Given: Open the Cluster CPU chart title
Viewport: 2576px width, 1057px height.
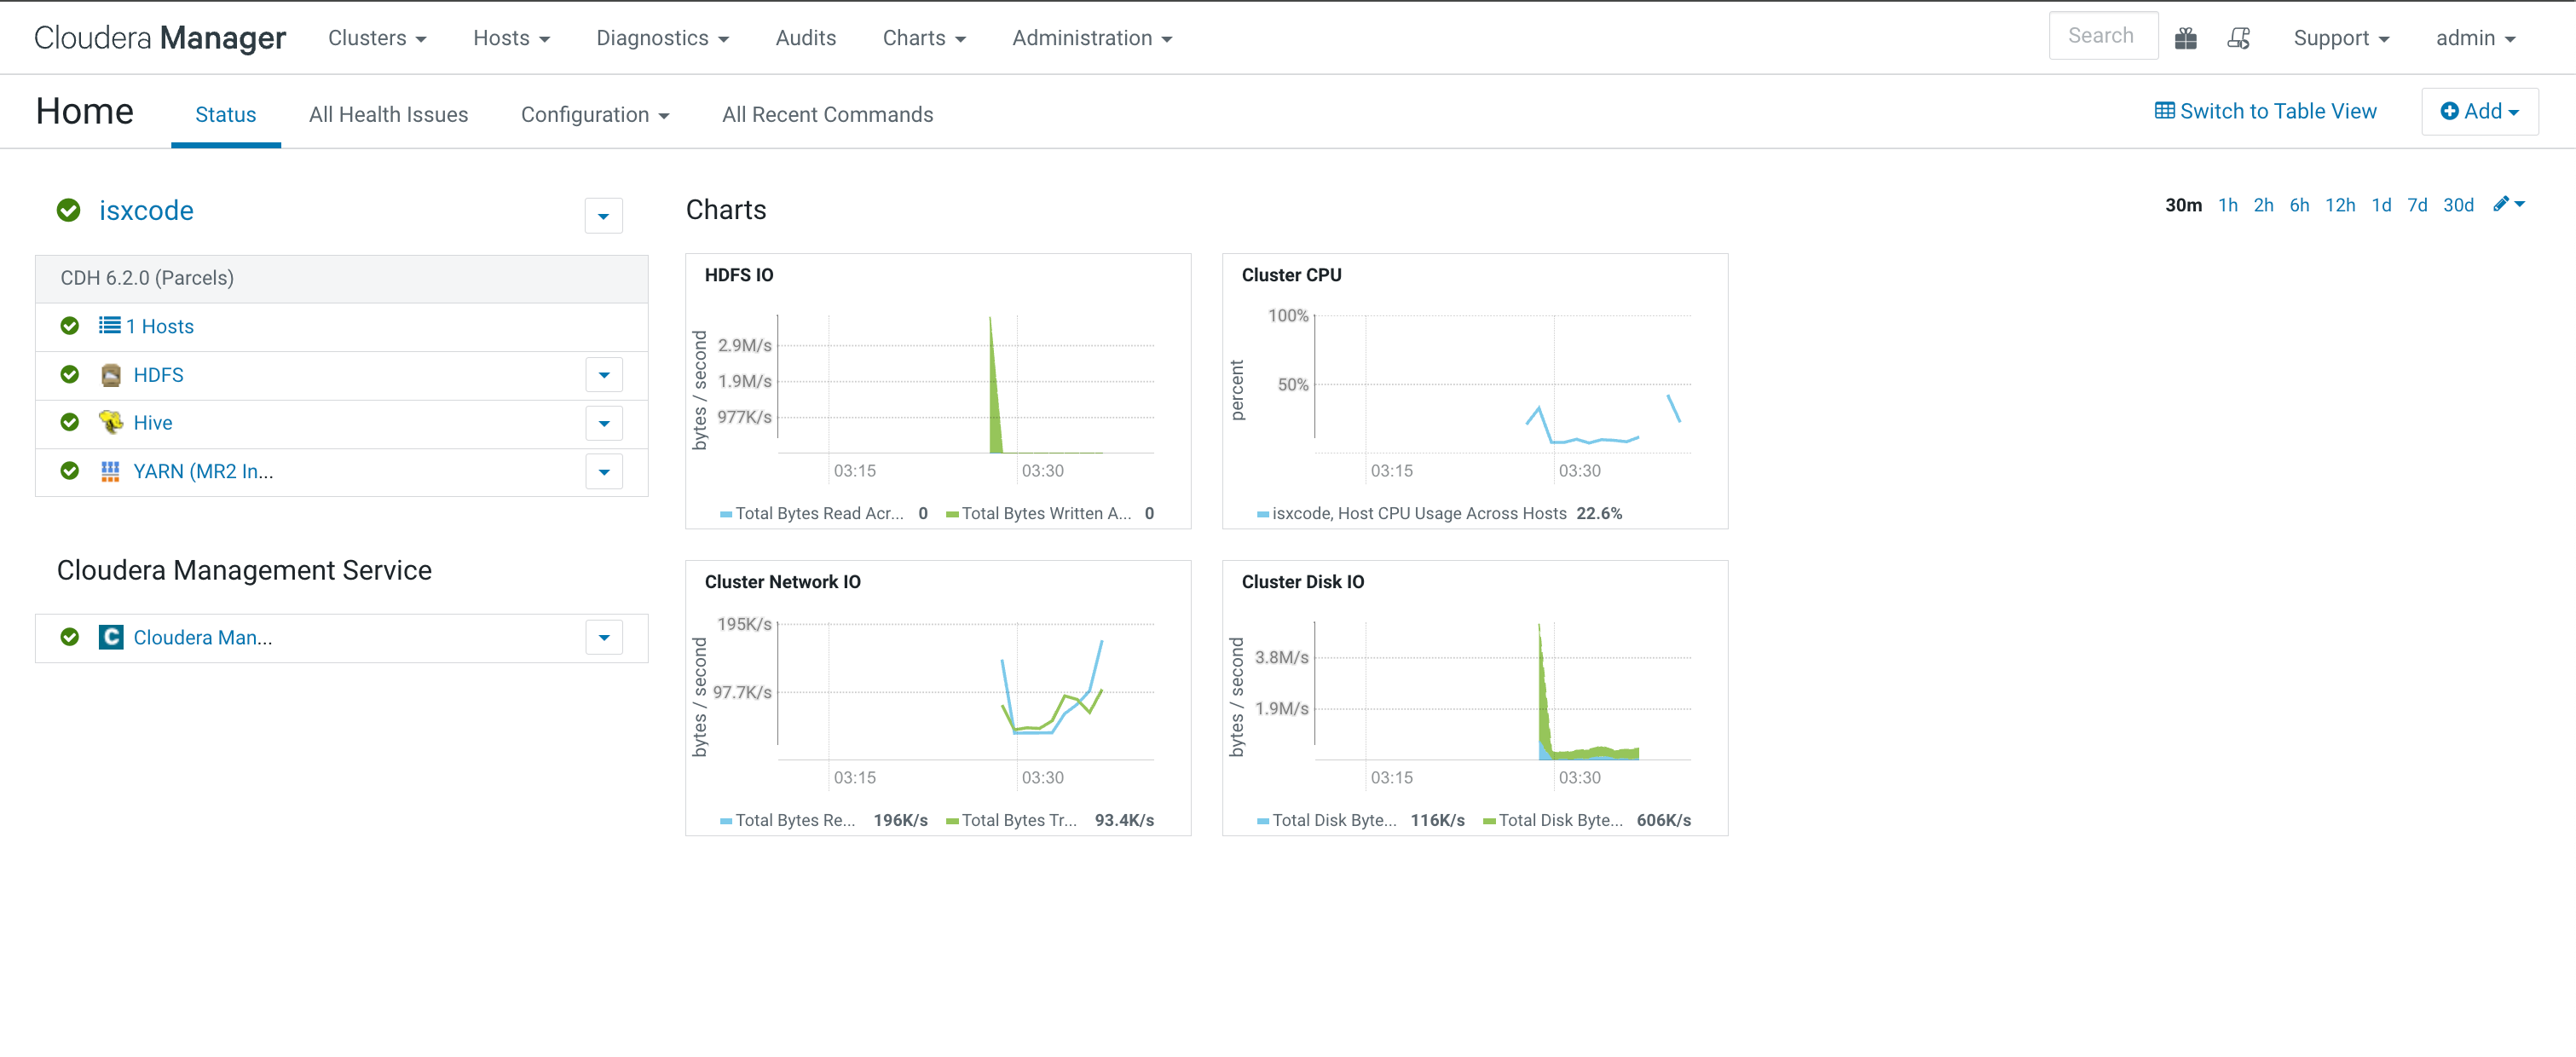Looking at the screenshot, I should [1291, 275].
